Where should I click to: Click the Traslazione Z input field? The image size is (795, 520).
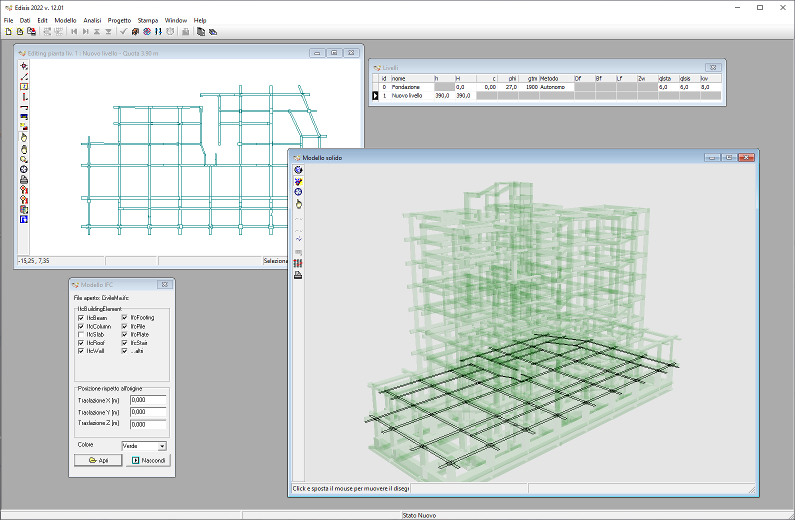148,424
